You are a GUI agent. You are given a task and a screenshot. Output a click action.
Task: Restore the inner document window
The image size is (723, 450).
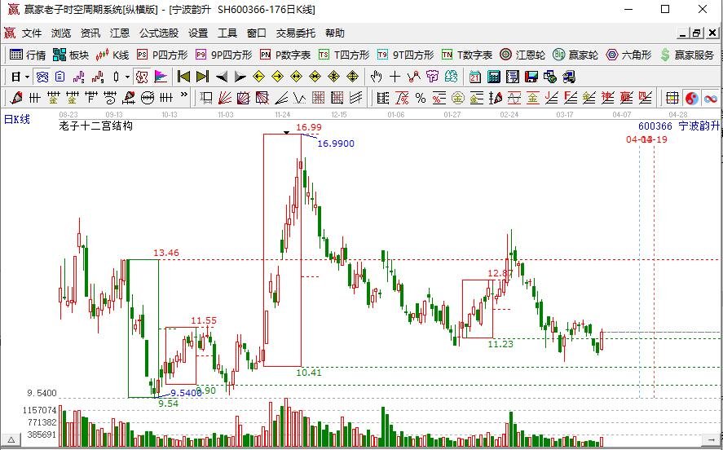pyautogui.click(x=697, y=33)
